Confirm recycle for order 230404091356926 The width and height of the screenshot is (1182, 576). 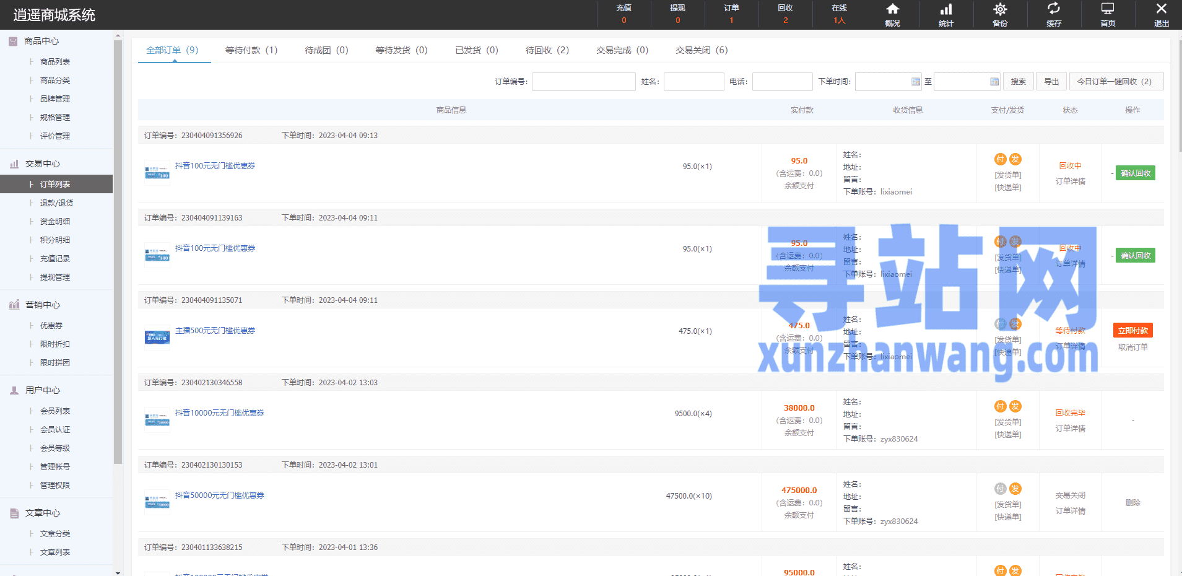(1136, 173)
